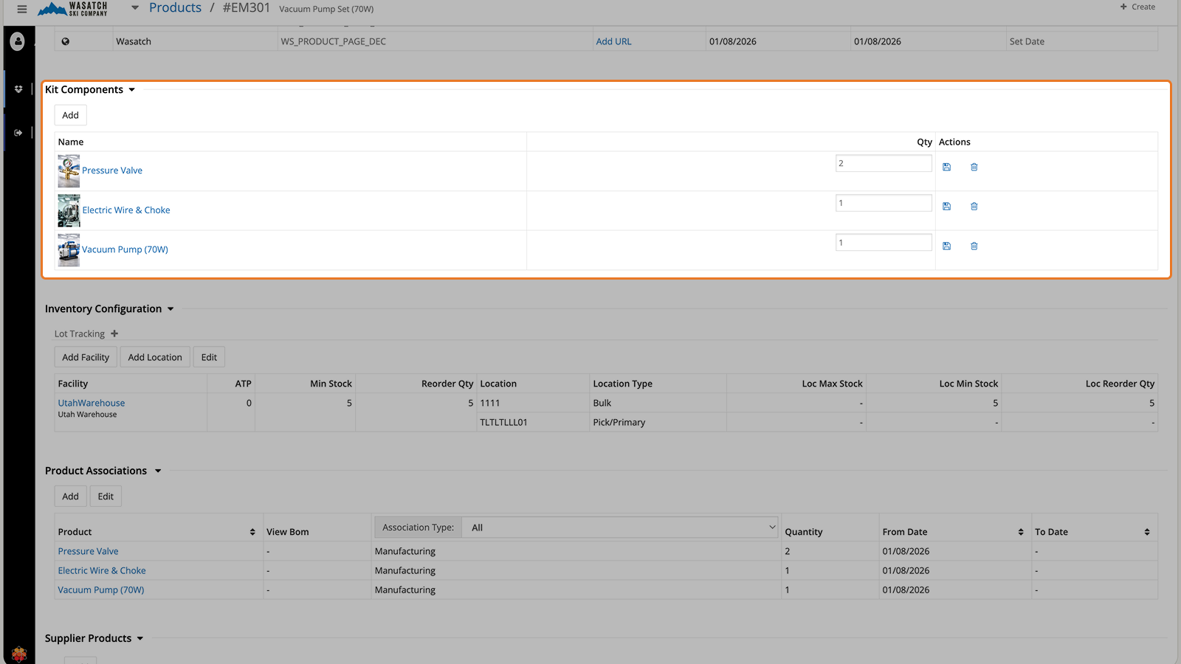
Task: Save the Vacuum Pump (70W) quantity
Action: [x=946, y=246]
